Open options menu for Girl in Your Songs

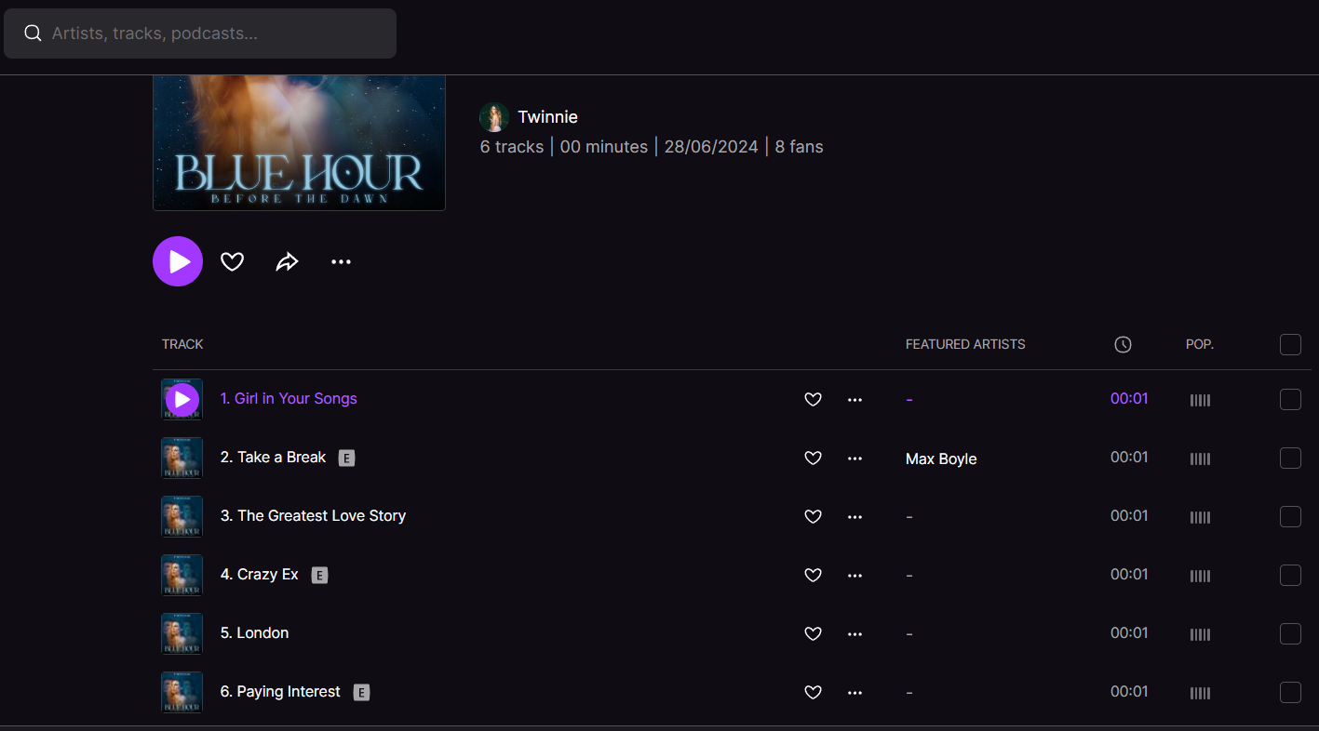coord(855,400)
